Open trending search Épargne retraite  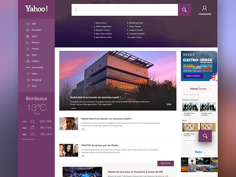click(x=102, y=30)
